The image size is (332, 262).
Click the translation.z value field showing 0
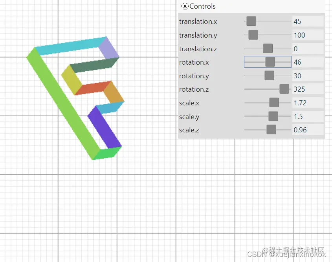pos(308,49)
